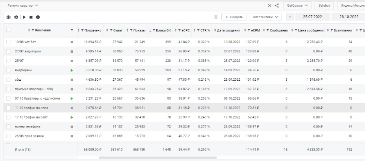This screenshot has width=365, height=161.
Task: Open the Ремонт квартир project dropdown
Action: (x=23, y=6)
